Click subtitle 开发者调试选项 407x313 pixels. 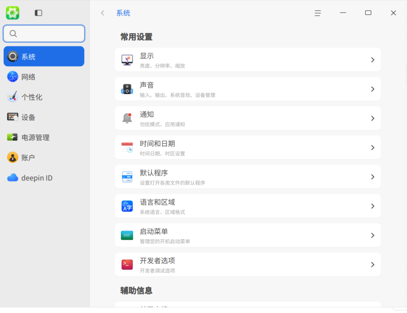click(x=157, y=271)
